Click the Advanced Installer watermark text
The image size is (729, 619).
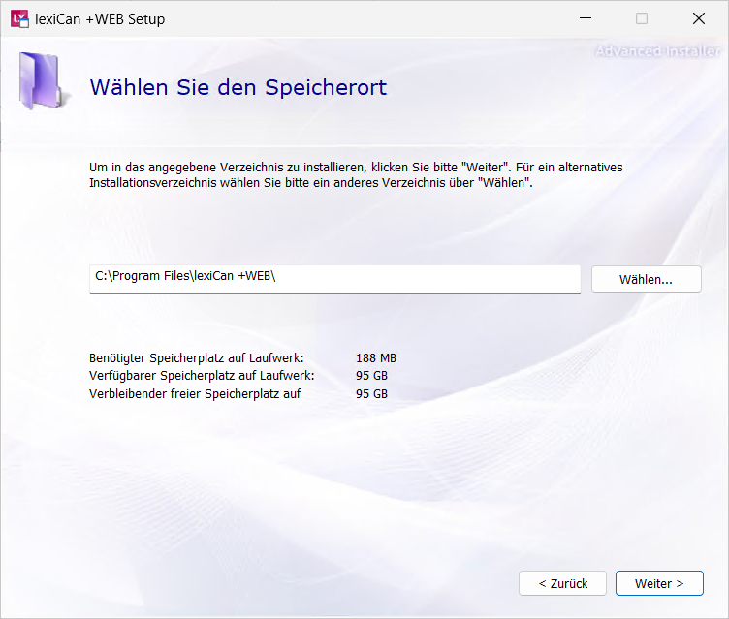(656, 51)
